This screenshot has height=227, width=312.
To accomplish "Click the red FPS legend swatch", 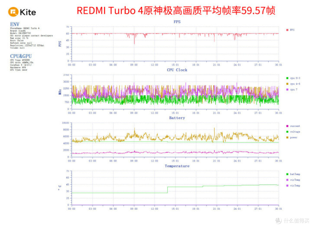I will click(287, 30).
